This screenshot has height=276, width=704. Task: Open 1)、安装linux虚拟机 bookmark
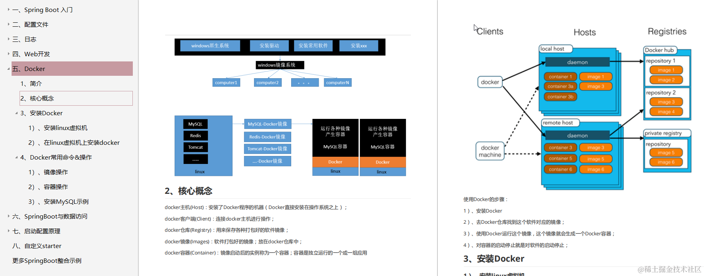click(x=58, y=128)
